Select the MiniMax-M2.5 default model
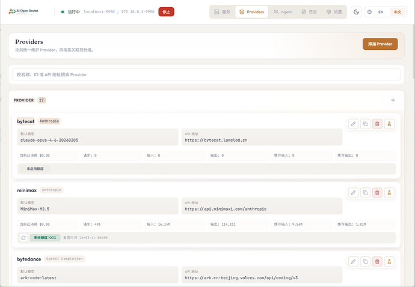This screenshot has height=287, width=415. pyautogui.click(x=35, y=209)
